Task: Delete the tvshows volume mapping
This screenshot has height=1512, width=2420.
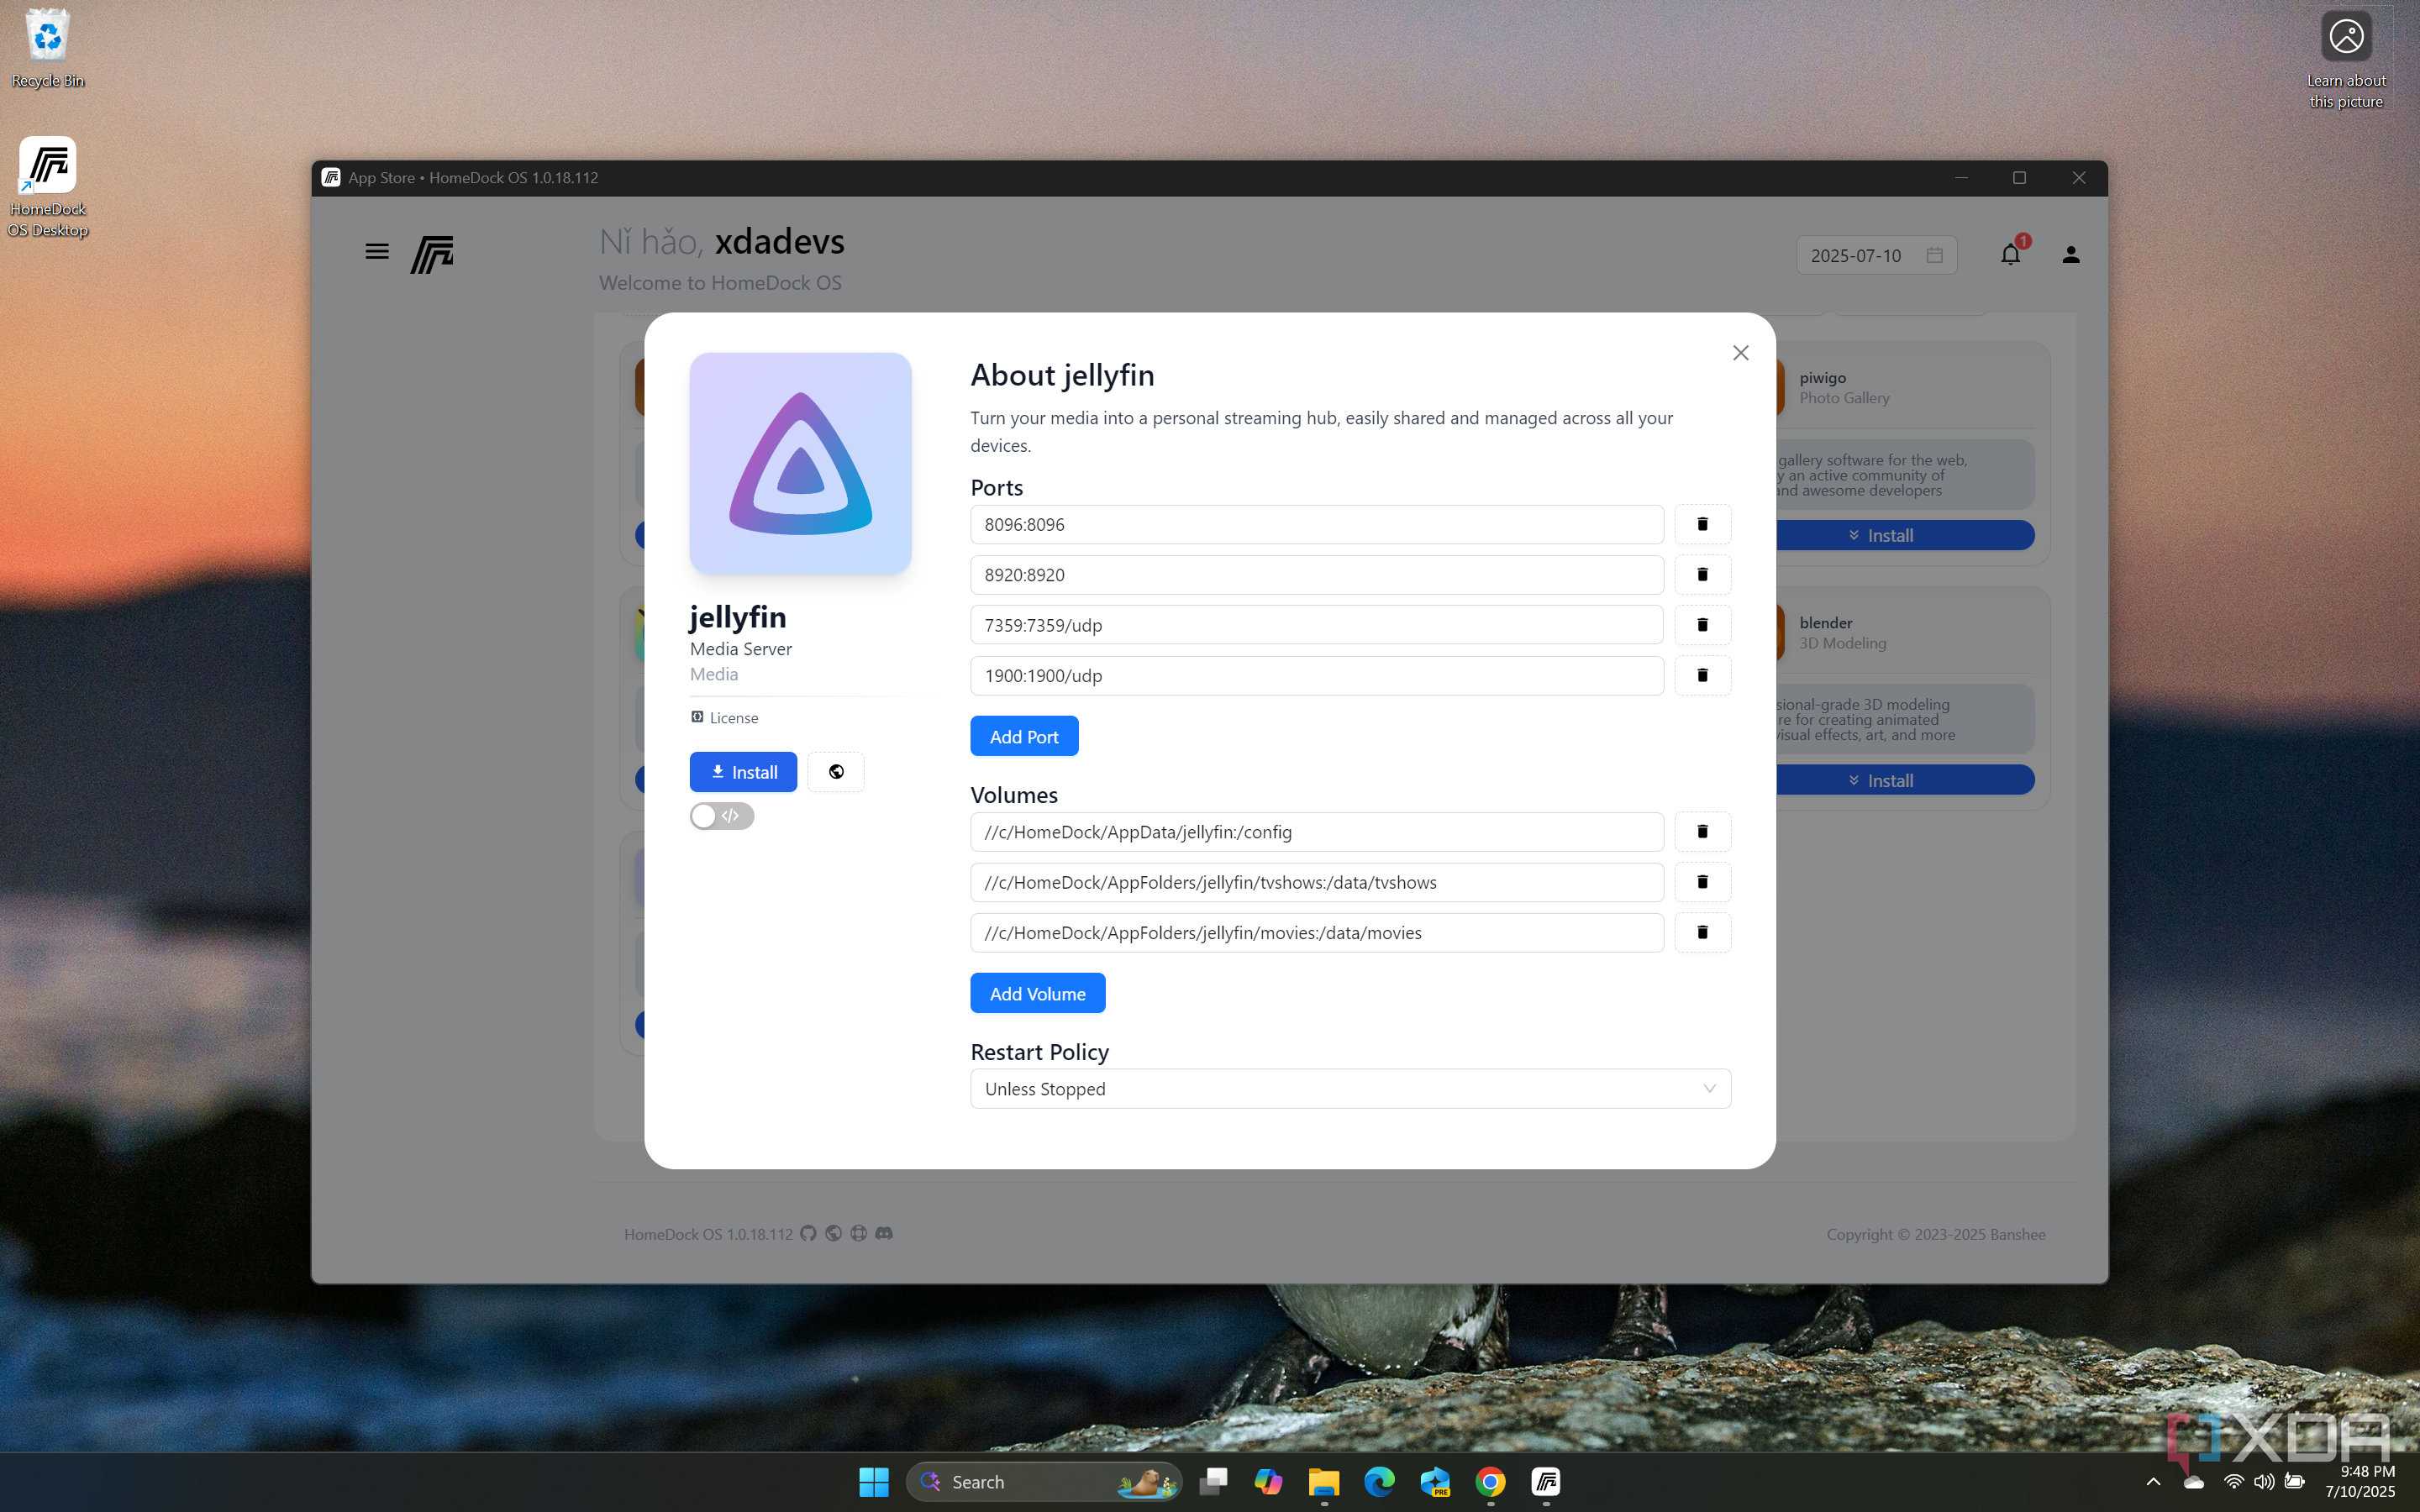Action: pos(1702,882)
